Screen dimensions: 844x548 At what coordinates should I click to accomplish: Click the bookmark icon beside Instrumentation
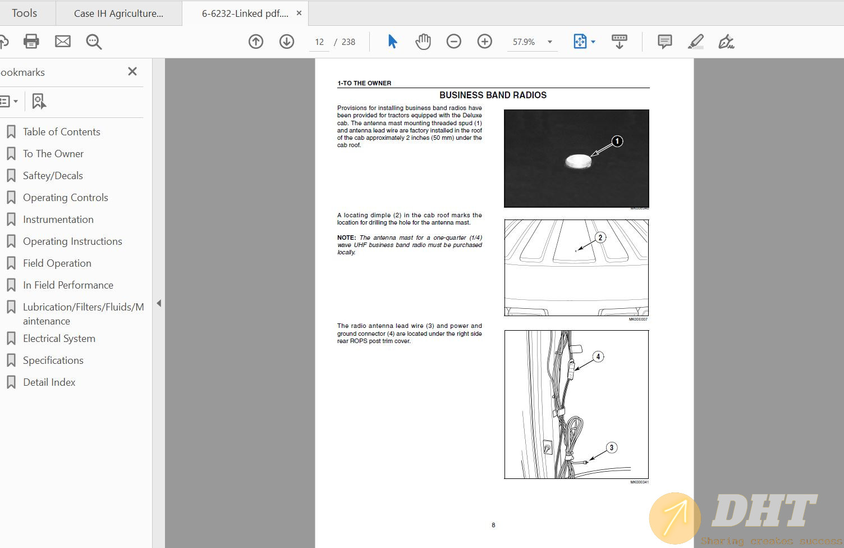[x=11, y=220]
